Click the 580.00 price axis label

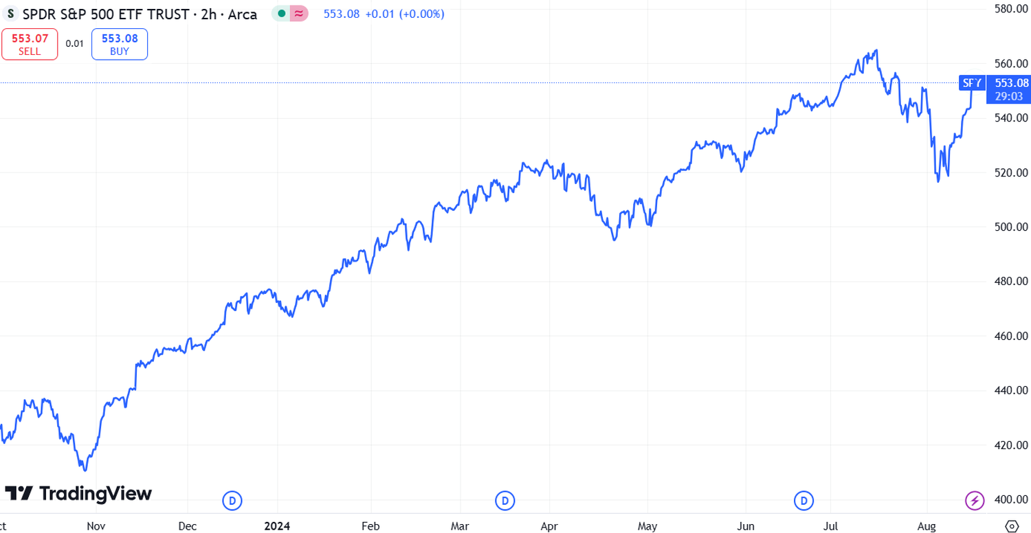1010,9
